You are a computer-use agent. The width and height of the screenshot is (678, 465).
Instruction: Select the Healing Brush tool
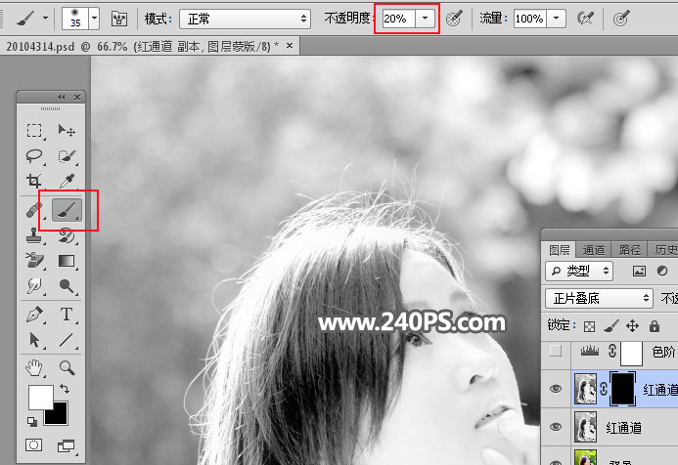click(x=34, y=210)
